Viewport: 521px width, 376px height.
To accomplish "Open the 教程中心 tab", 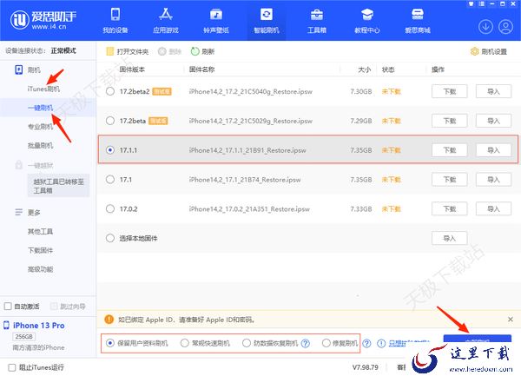I will [x=366, y=21].
